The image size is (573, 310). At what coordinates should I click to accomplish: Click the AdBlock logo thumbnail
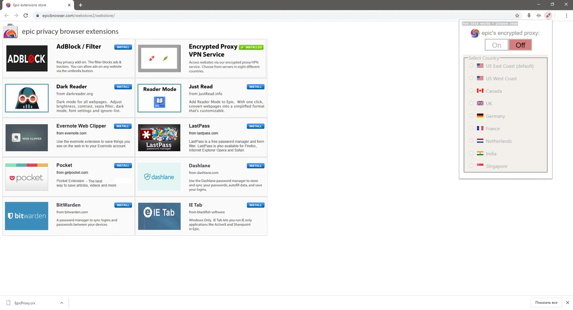[27, 58]
